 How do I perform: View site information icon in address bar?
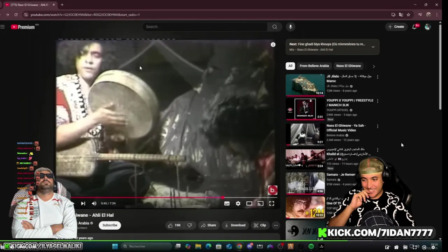(26, 15)
